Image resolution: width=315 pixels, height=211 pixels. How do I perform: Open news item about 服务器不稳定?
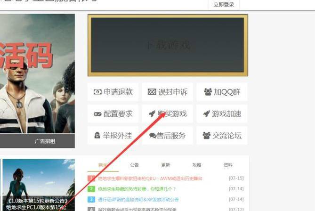pos(137,209)
